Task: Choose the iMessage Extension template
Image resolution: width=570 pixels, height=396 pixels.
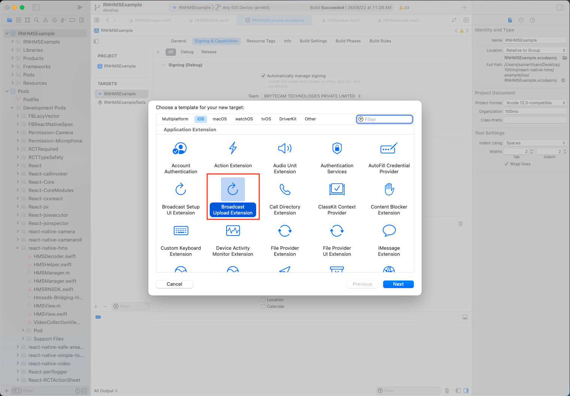Action: (389, 231)
